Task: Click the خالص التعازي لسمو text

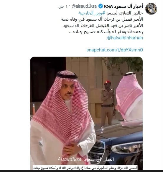Action: 125,13
